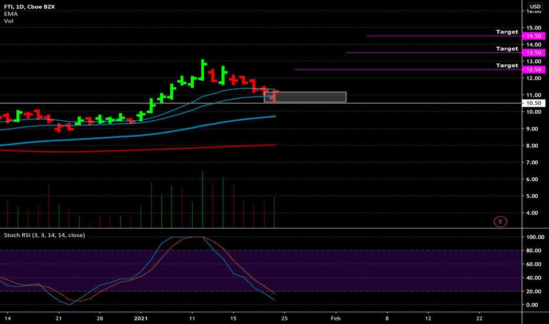Click the red long-term EMA line

[137, 150]
